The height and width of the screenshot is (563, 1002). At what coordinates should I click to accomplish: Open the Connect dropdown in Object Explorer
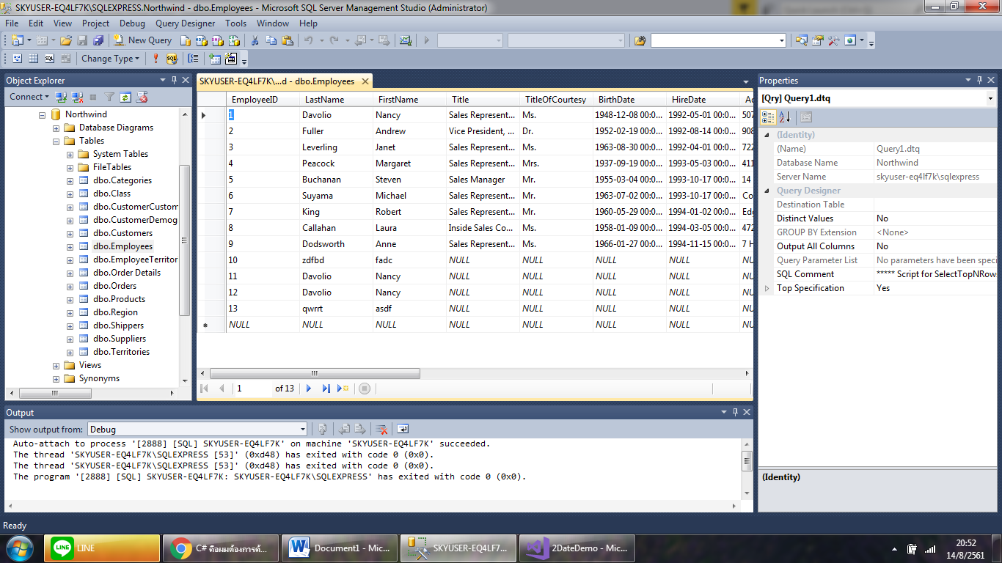coord(29,97)
